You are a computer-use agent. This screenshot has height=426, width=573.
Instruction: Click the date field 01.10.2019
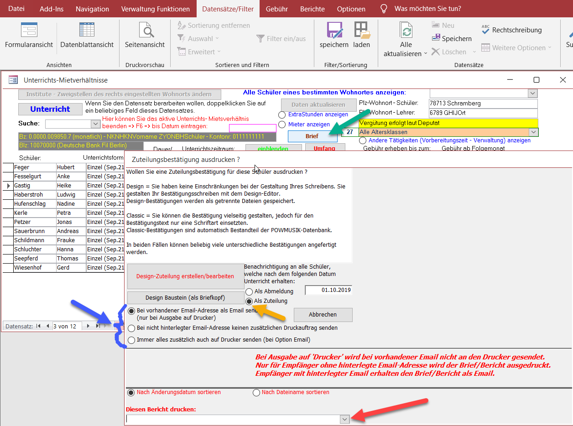pos(328,290)
